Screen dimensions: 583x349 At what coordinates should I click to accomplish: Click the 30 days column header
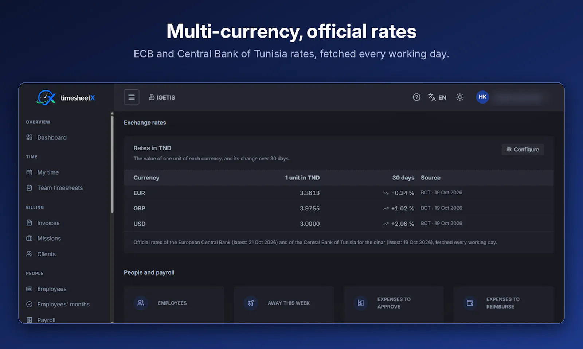click(x=403, y=178)
